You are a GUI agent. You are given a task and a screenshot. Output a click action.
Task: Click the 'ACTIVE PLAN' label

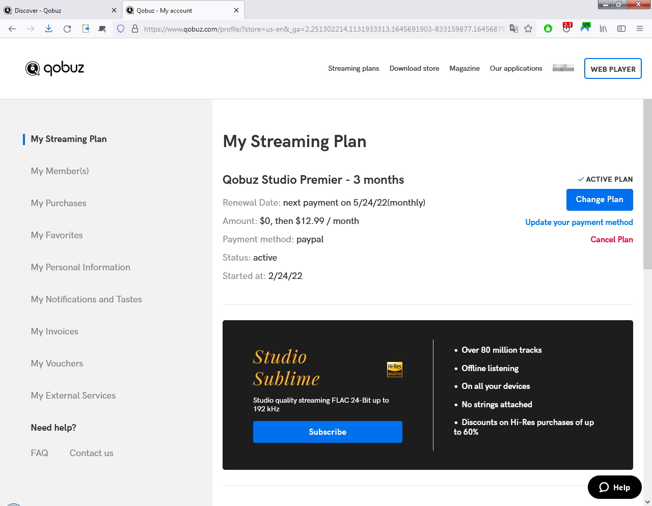point(609,179)
